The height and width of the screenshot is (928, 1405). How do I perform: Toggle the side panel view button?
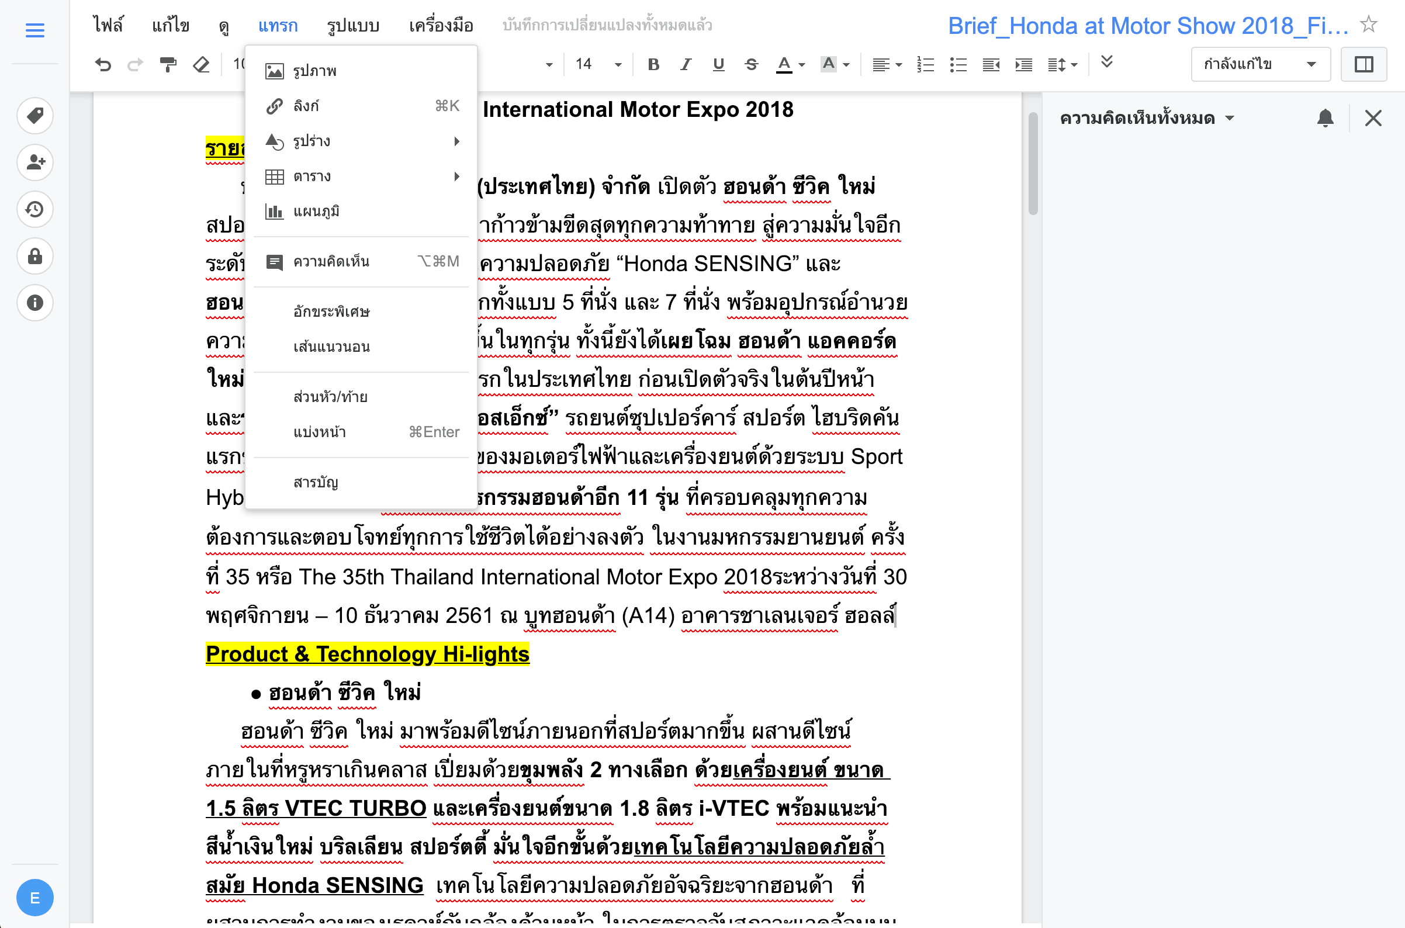pyautogui.click(x=1364, y=64)
